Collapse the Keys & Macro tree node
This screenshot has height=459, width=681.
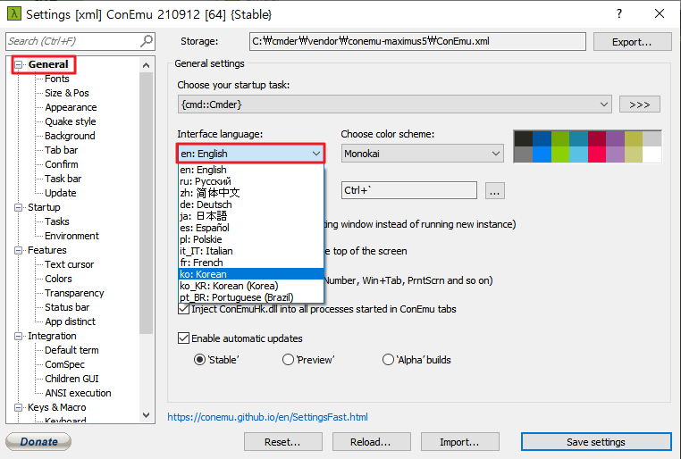18,407
